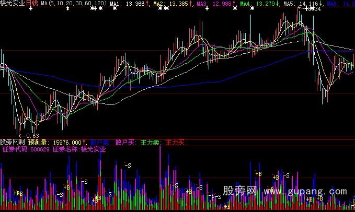Image resolution: width=355 pixels, height=212 pixels.
Task: Select the red 主力买 legend label
Action: pyautogui.click(x=176, y=142)
